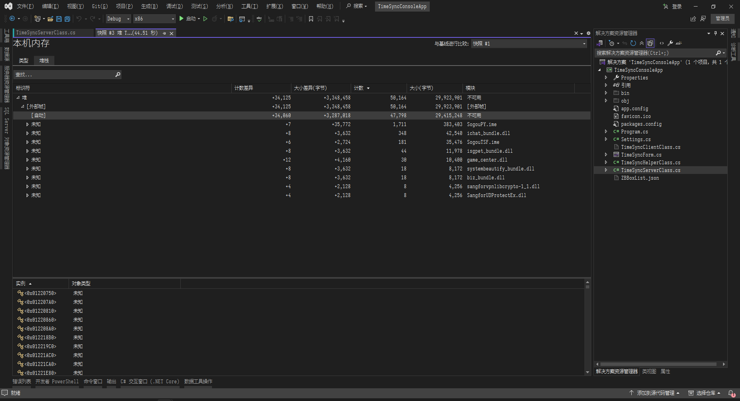Image resolution: width=740 pixels, height=401 pixels.
Task: Click the preview selected items icon
Action: (679, 43)
